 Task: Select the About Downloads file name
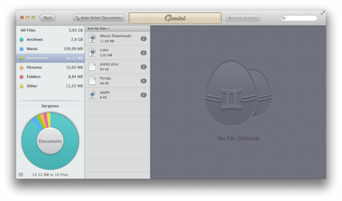pyautogui.click(x=116, y=36)
